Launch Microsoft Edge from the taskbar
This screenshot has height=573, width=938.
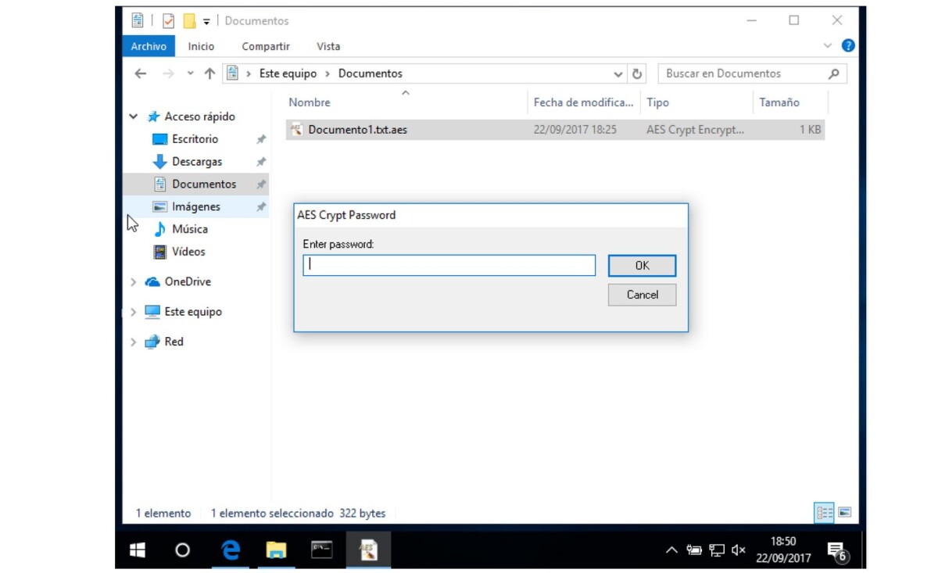(x=230, y=550)
